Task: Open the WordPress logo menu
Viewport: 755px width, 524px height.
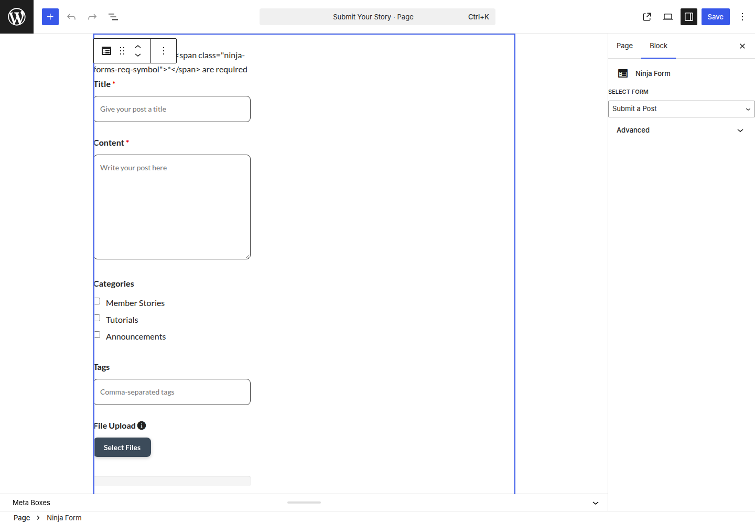Action: tap(17, 17)
